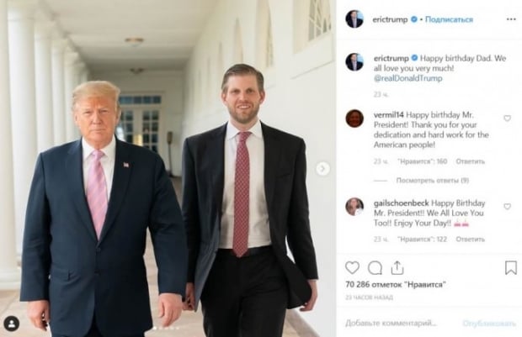Expand replies to vermil14's comment

coord(432,181)
